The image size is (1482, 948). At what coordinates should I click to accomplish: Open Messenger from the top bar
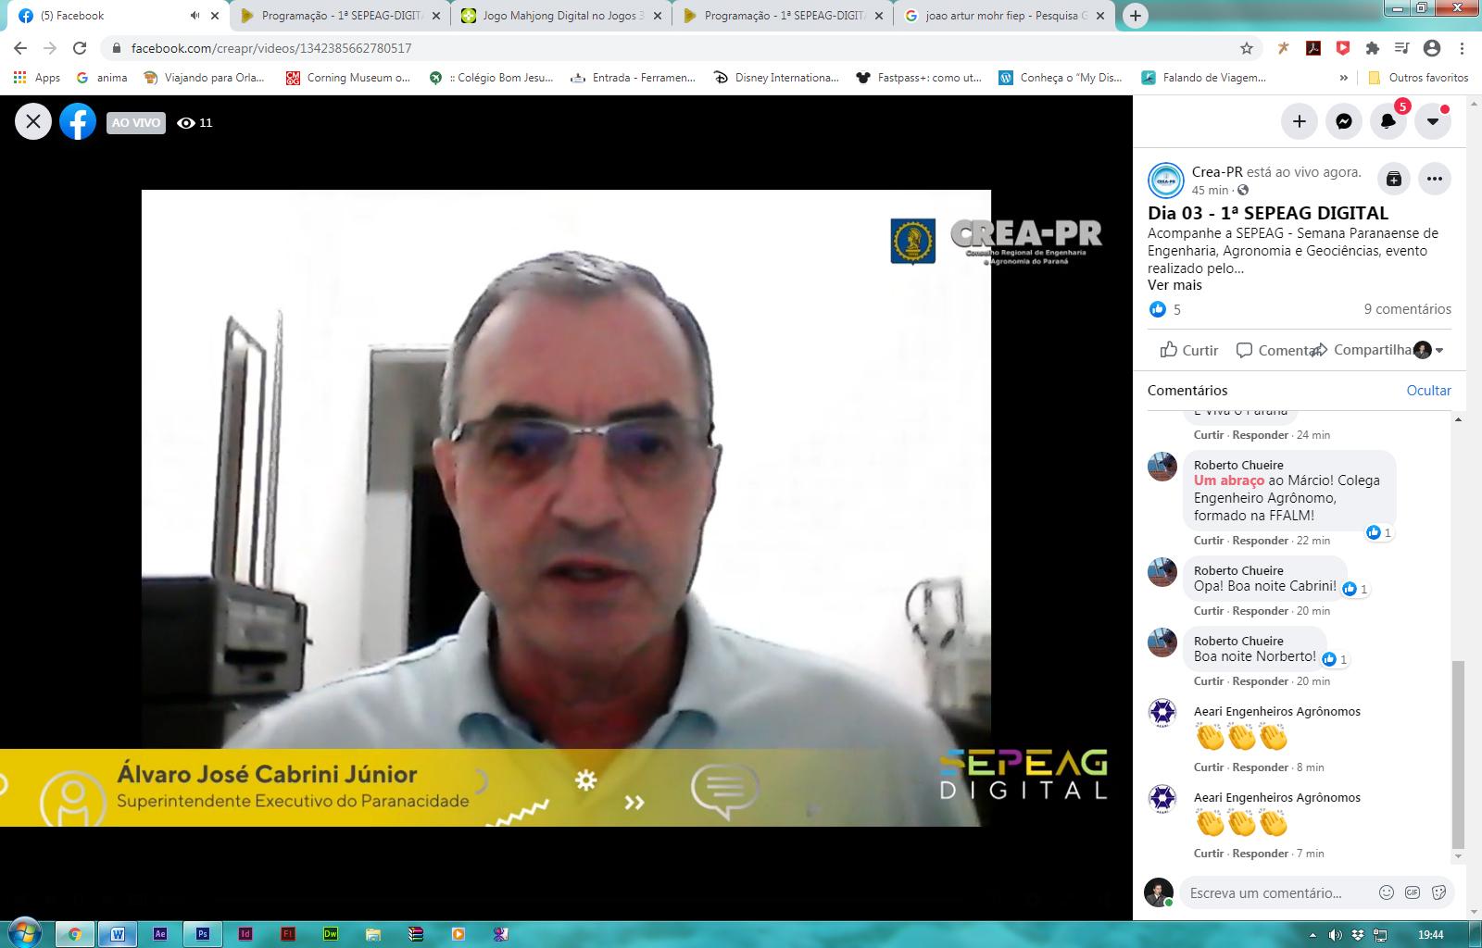point(1343,121)
